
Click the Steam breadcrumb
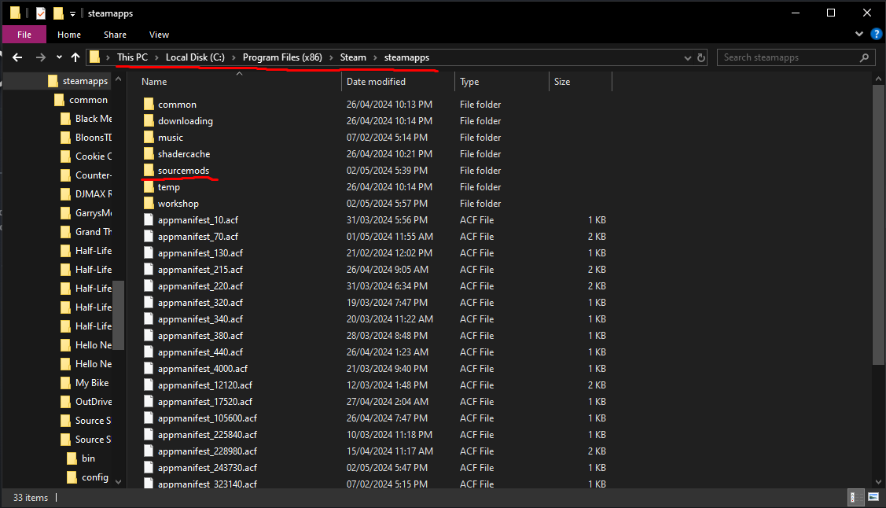(x=353, y=57)
